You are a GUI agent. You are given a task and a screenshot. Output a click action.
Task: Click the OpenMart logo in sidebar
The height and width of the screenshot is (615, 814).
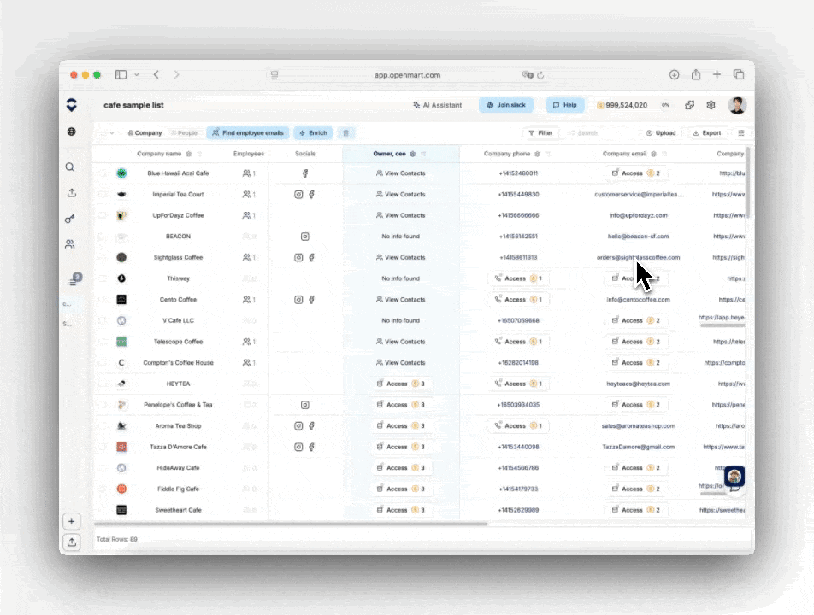point(72,105)
